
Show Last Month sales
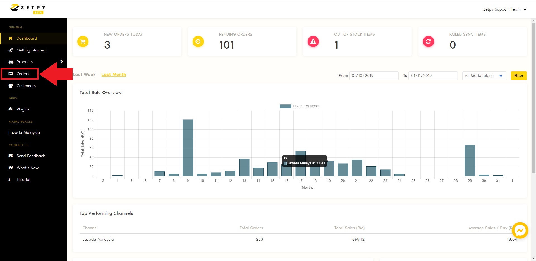114,75
